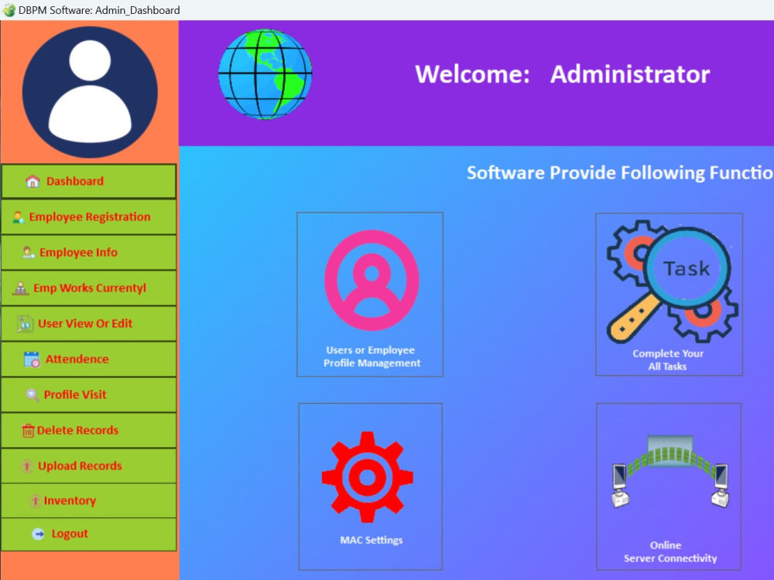Viewport: 774px width, 580px height.
Task: Click the upload icon beside Upload Records
Action: [x=26, y=466]
